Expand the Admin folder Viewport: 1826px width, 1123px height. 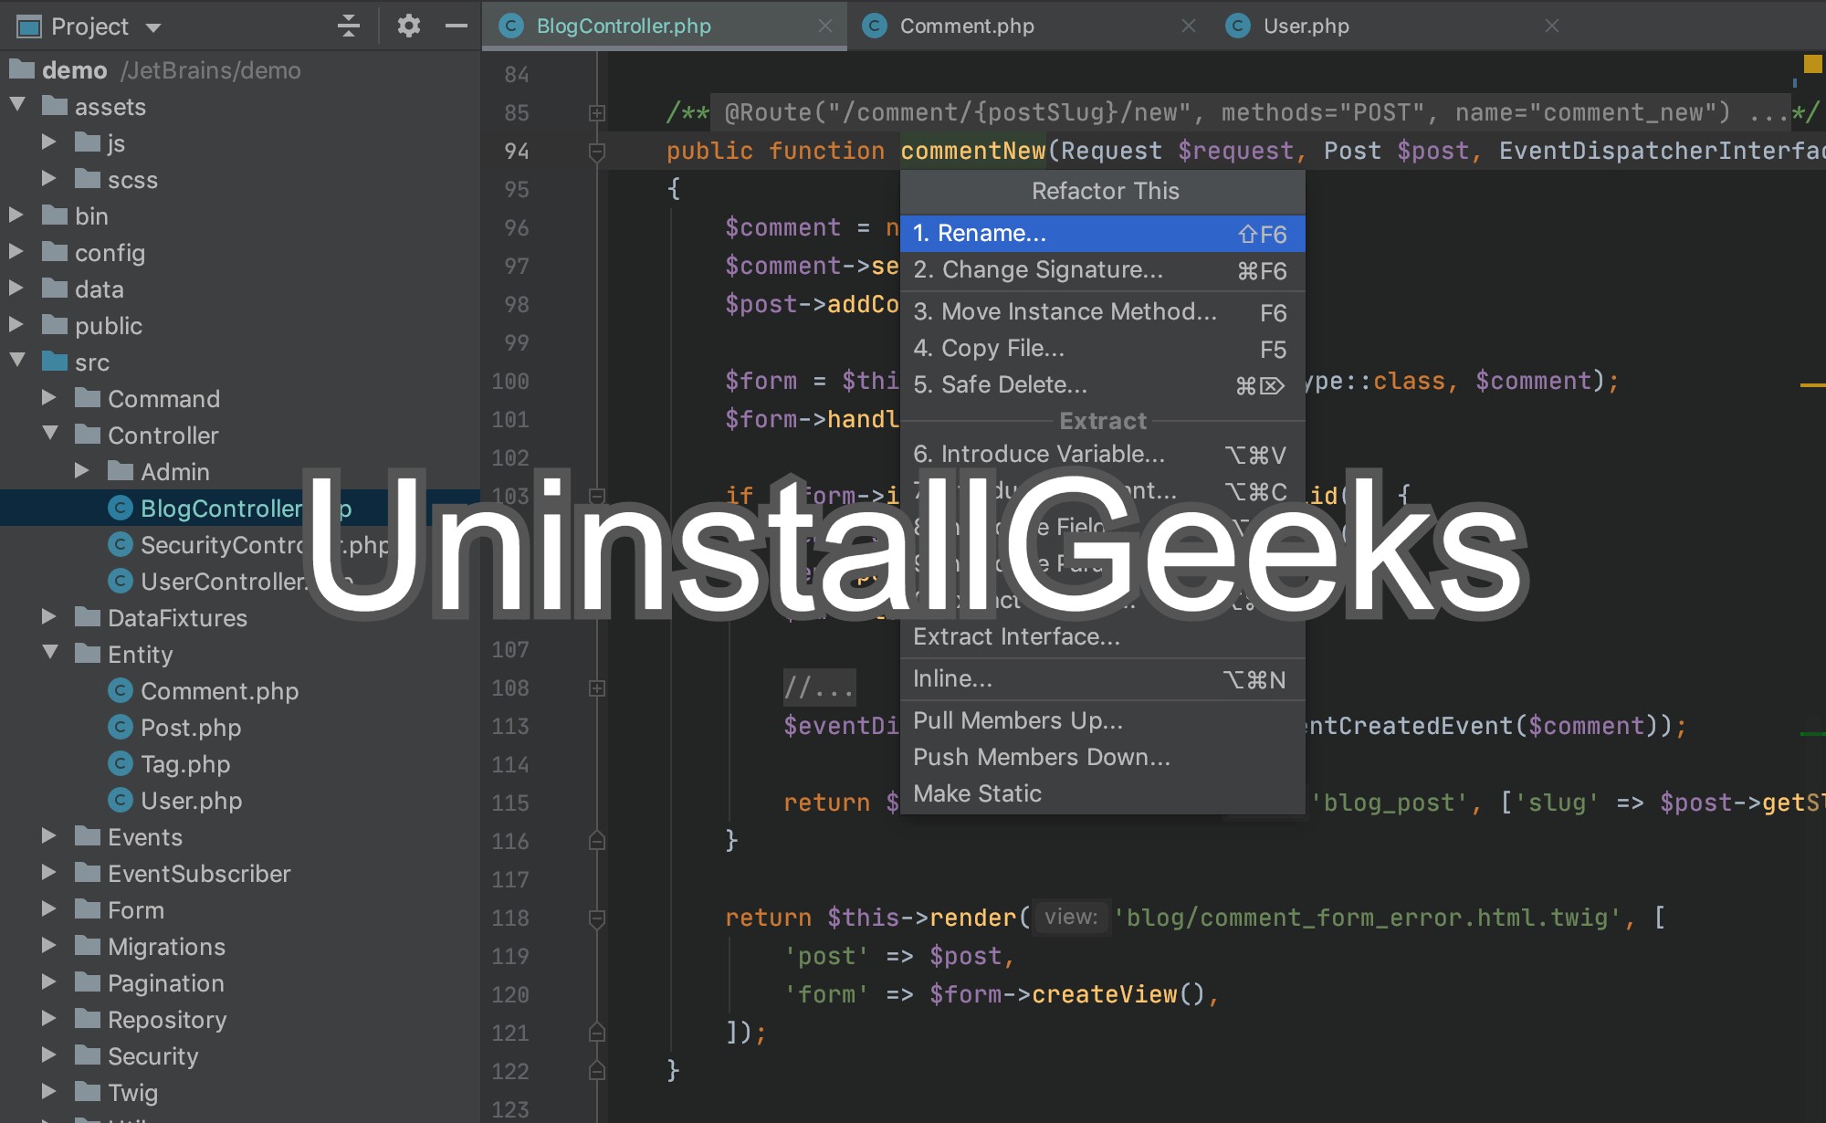pyautogui.click(x=82, y=470)
